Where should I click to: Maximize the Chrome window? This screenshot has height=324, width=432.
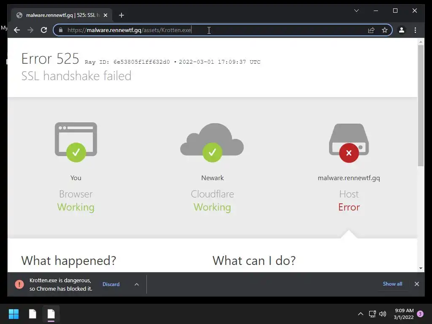point(395,11)
